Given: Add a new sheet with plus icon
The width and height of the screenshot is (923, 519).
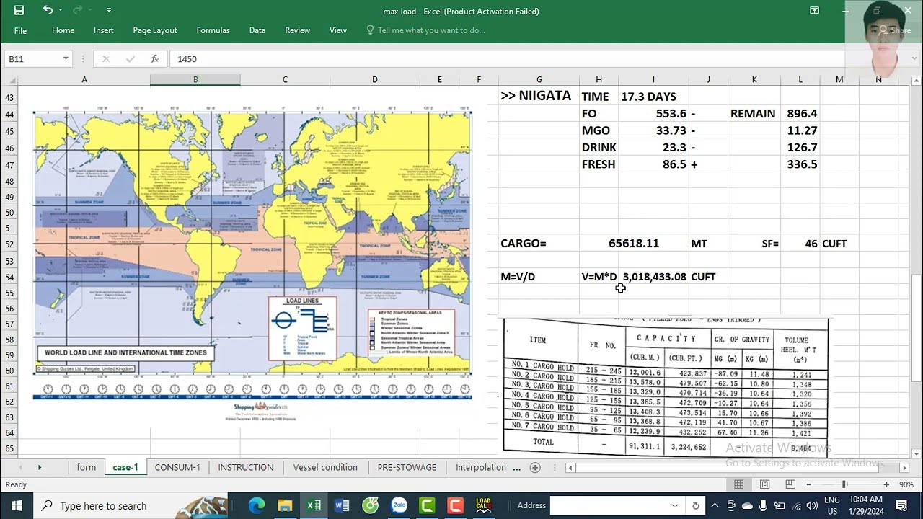Looking at the screenshot, I should pyautogui.click(x=535, y=467).
